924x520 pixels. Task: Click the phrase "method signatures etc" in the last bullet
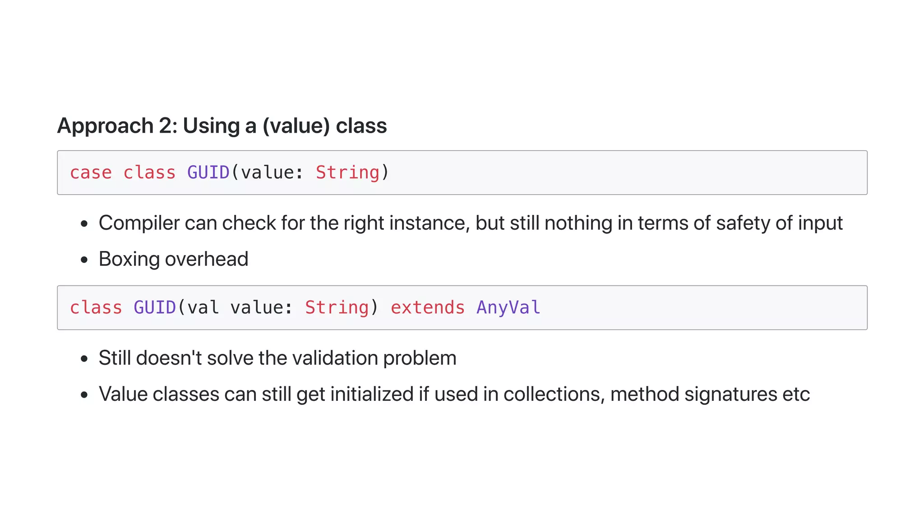(710, 394)
